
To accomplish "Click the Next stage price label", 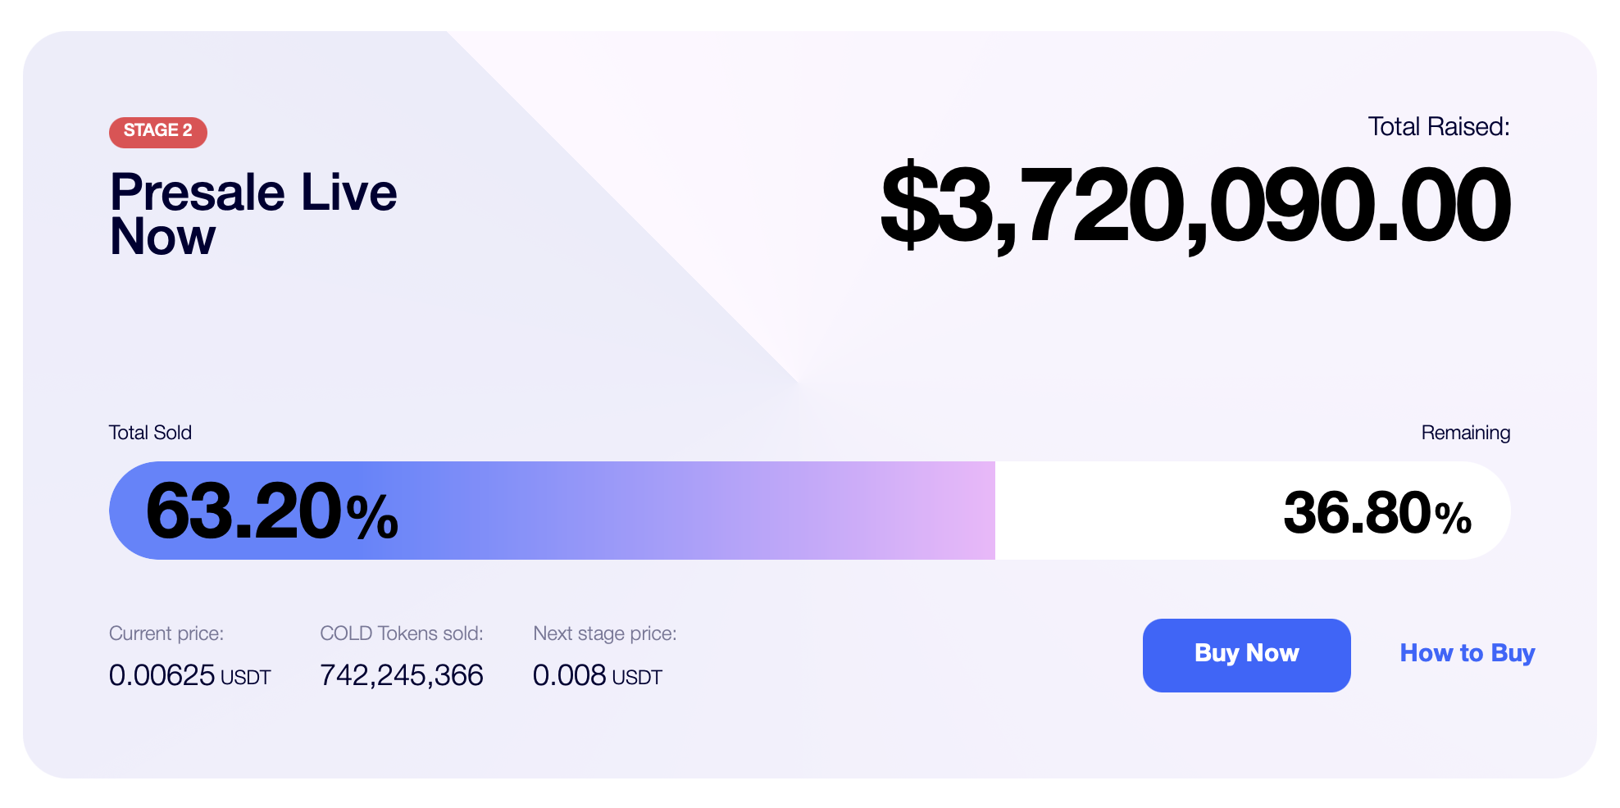I will [x=605, y=633].
